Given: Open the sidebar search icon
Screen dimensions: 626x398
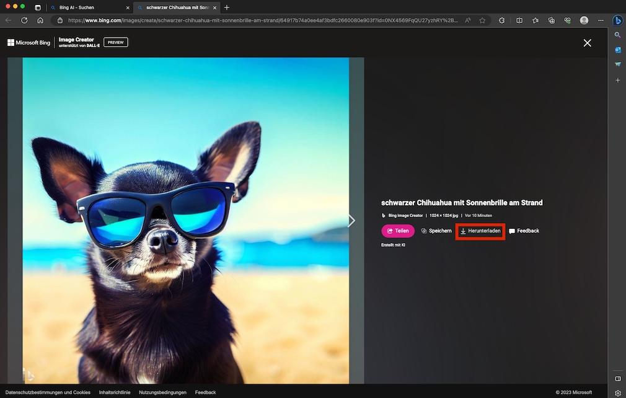Looking at the screenshot, I should pos(617,35).
